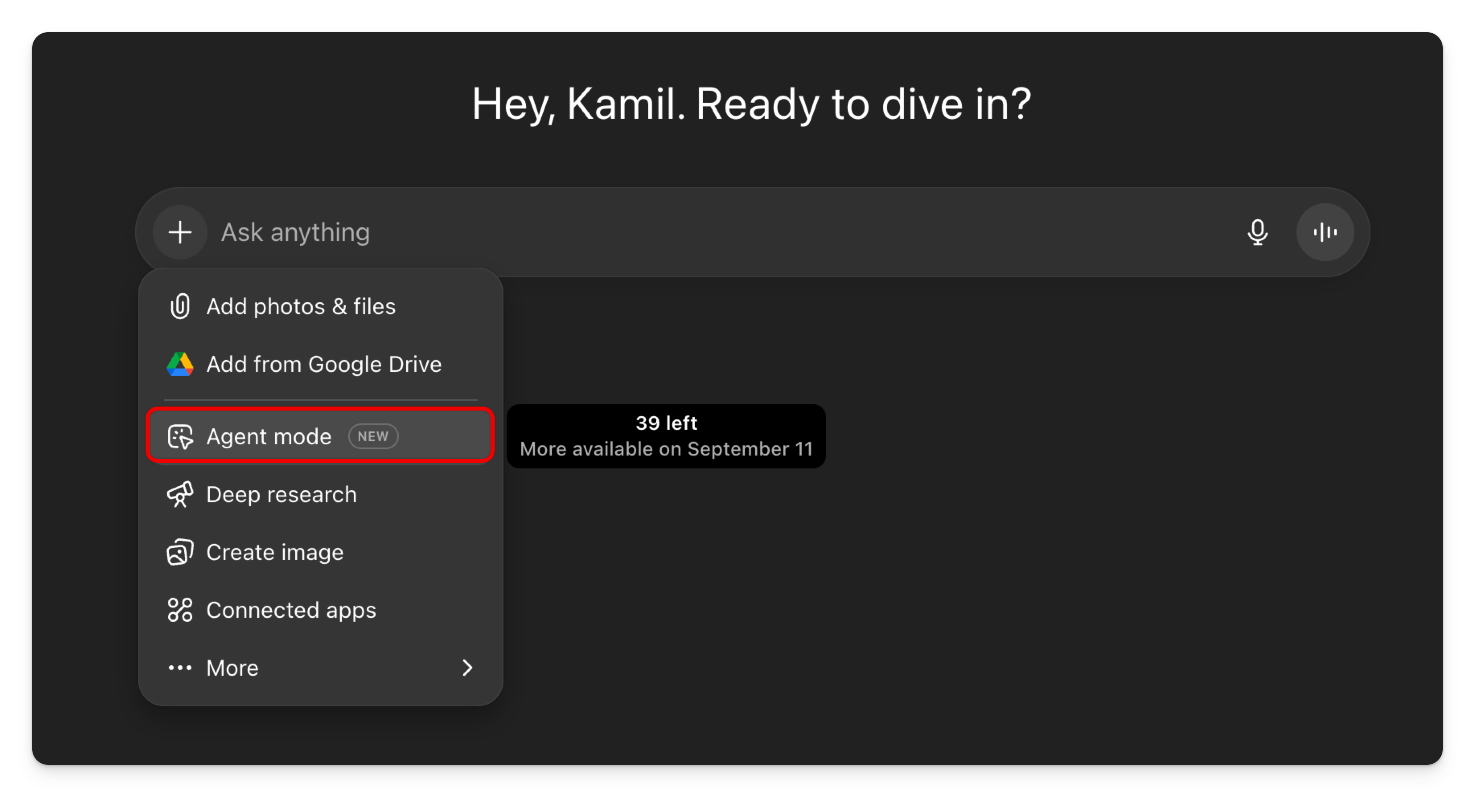Click the paperclip icon
This screenshot has height=797, width=1475.
(180, 306)
